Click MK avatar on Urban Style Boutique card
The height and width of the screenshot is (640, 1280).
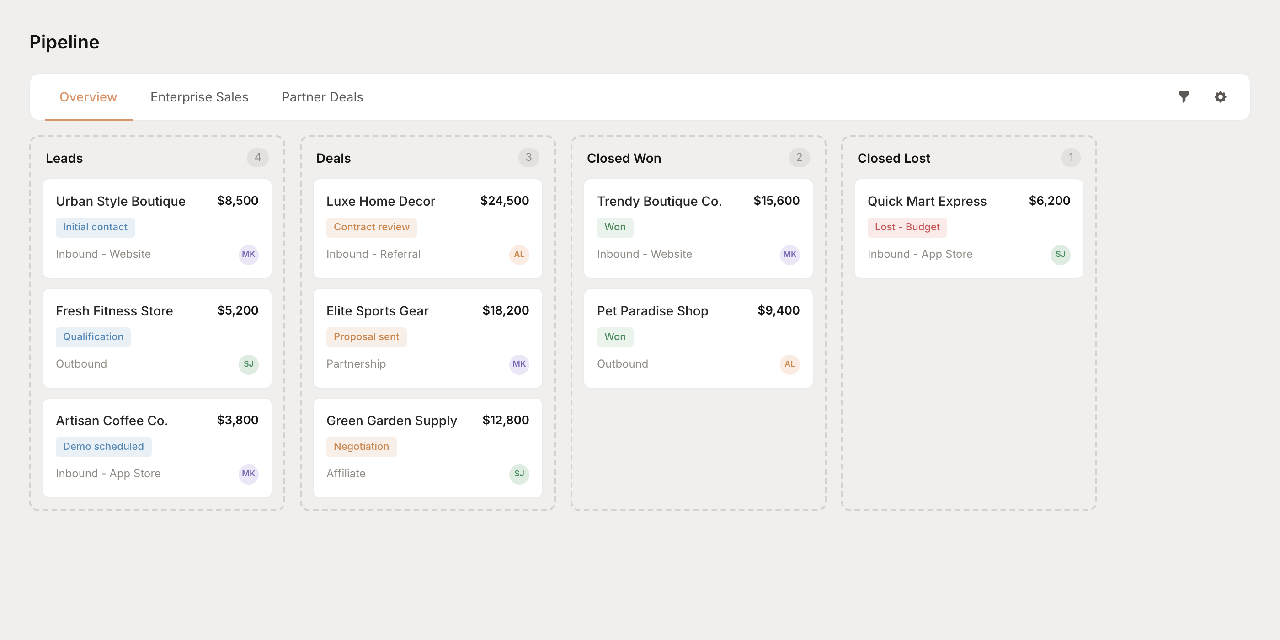248,255
